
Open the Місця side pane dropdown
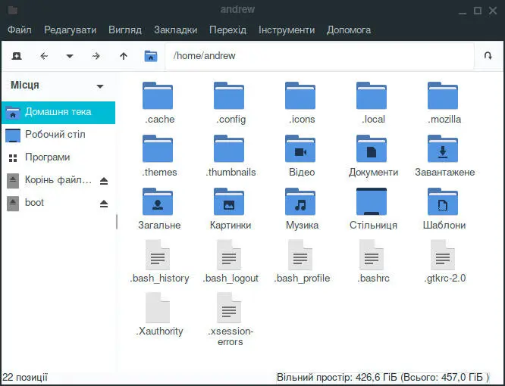pyautogui.click(x=100, y=86)
